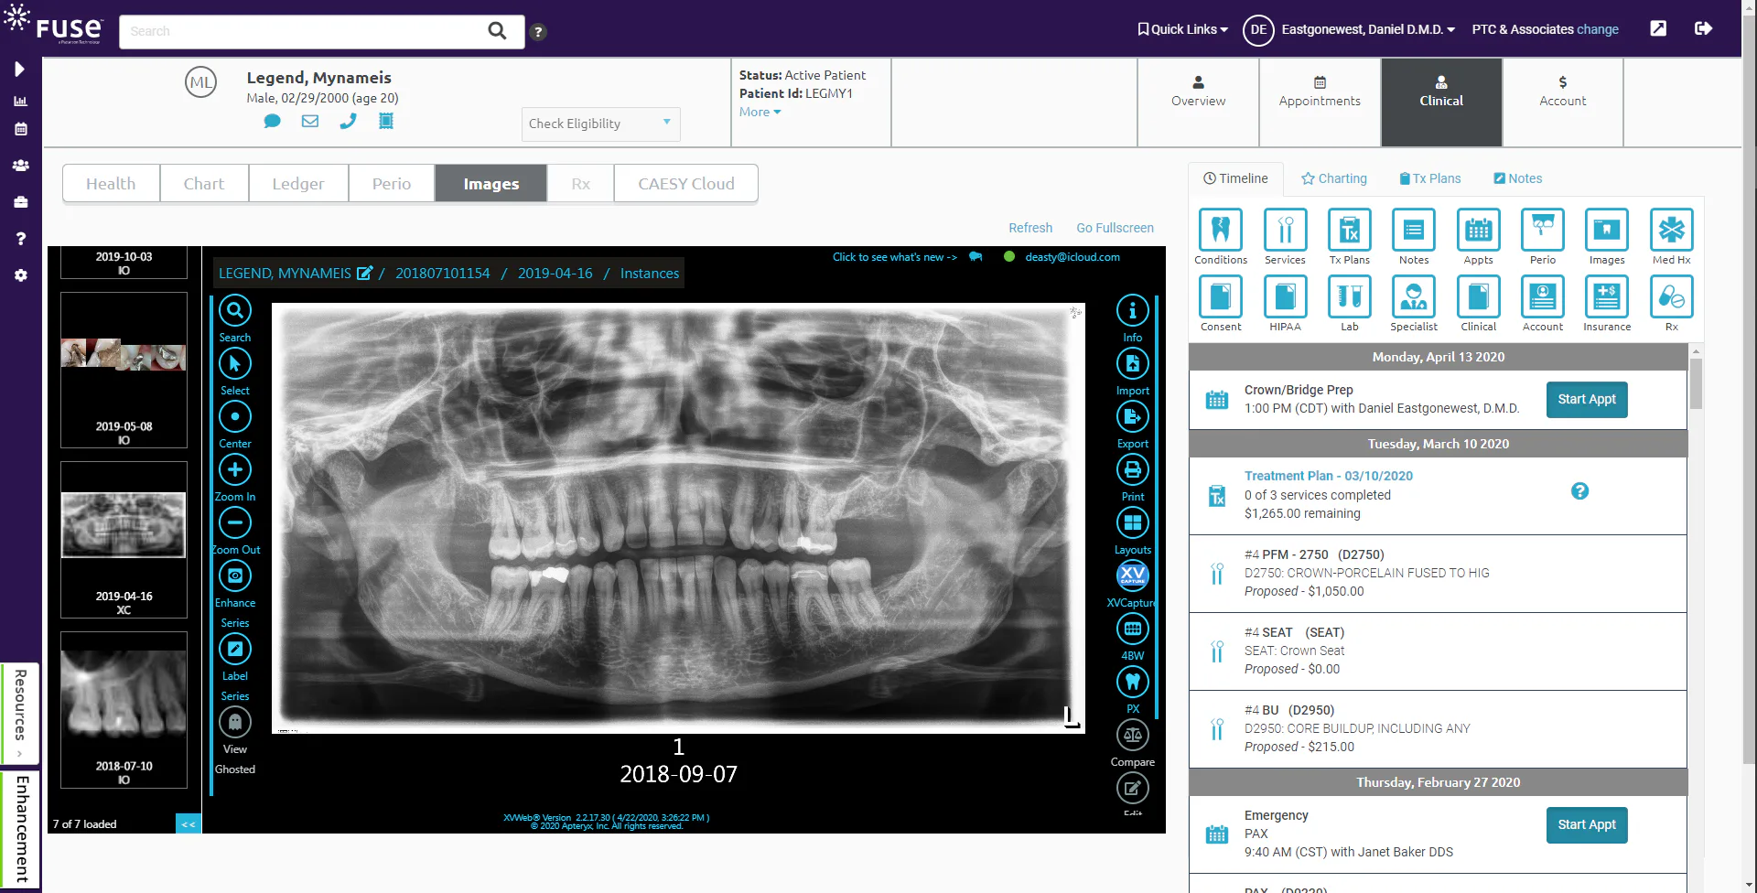Click Go Fullscreen link
This screenshot has width=1757, height=893.
(x=1115, y=228)
